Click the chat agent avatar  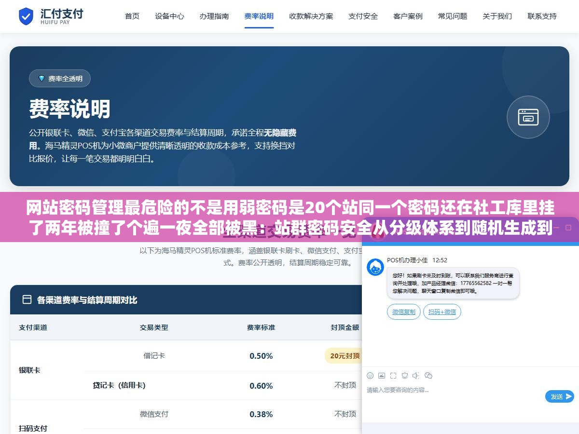tap(375, 267)
